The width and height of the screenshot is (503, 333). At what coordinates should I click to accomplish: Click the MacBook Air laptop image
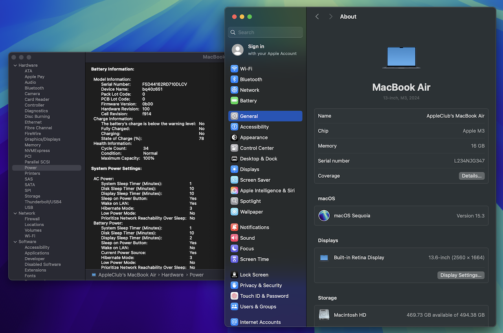401,58
